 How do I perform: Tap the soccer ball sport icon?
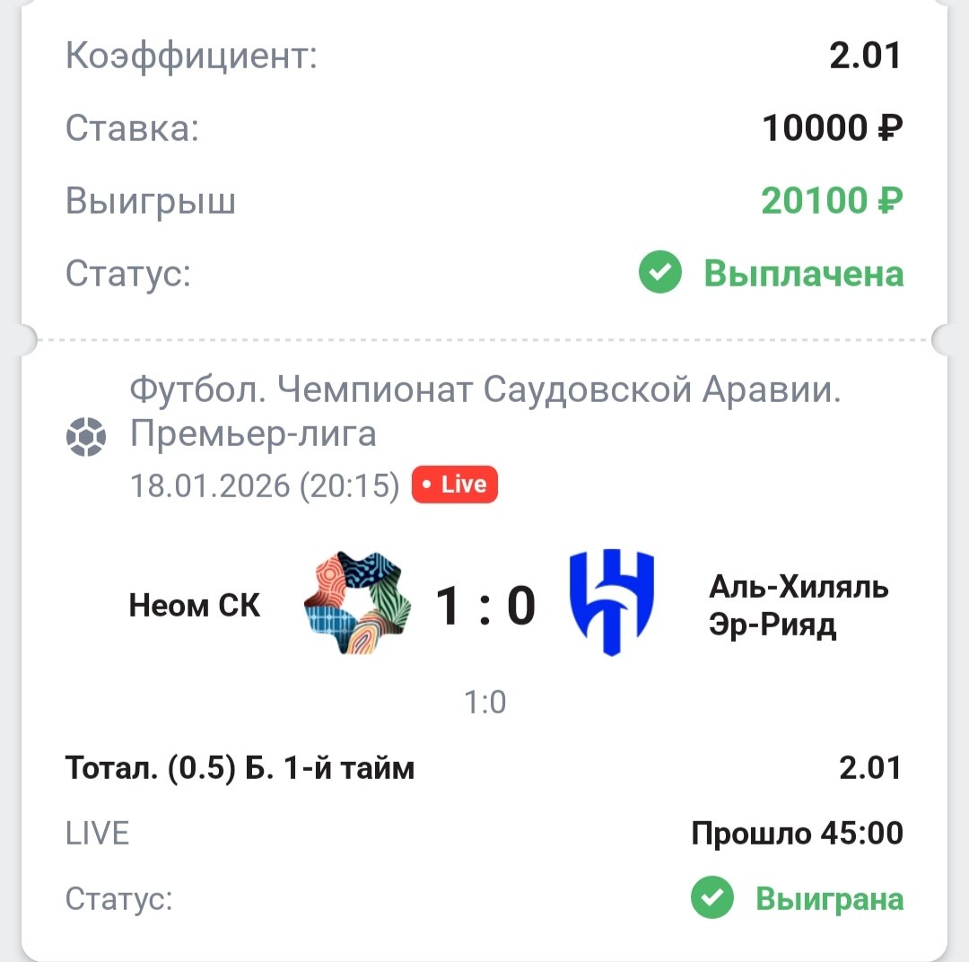point(86,437)
